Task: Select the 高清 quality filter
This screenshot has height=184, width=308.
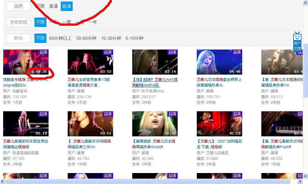Action: [53, 6]
